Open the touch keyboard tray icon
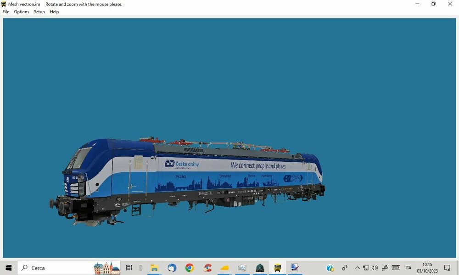This screenshot has width=459, height=275. pyautogui.click(x=396, y=268)
